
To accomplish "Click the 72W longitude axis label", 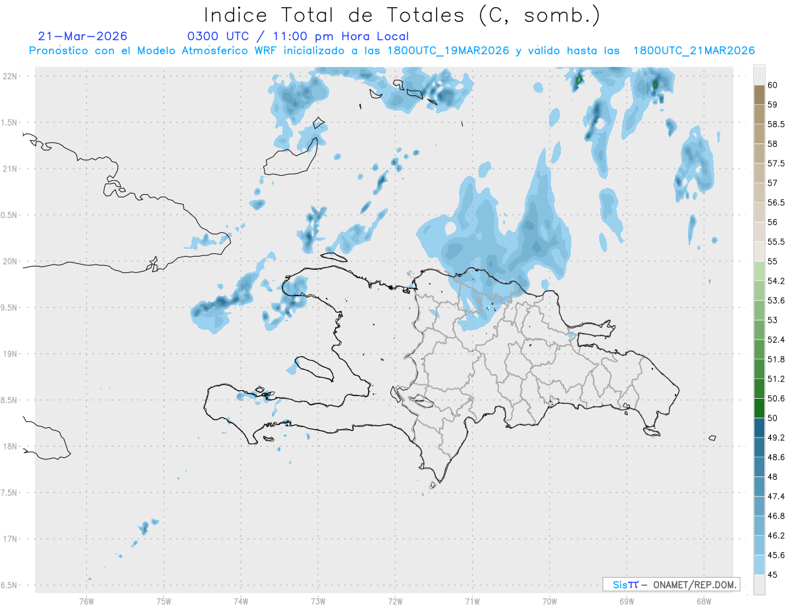I will point(395,601).
